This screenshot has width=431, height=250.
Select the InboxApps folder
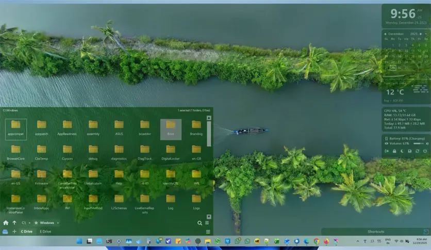click(x=42, y=202)
